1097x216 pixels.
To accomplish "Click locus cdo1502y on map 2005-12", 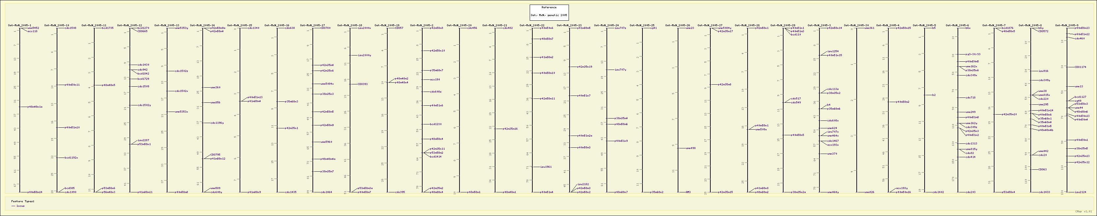I will click(144, 105).
